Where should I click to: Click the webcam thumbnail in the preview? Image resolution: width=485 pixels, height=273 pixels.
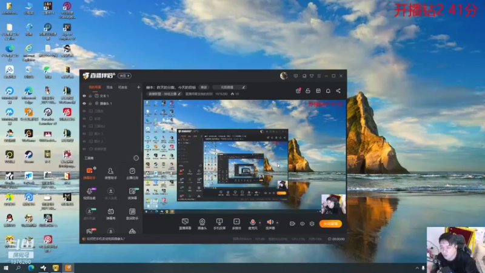coord(333,204)
